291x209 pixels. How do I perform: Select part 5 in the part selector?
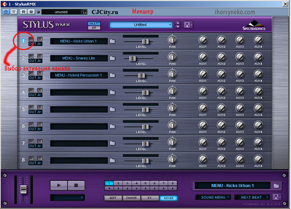145,183
